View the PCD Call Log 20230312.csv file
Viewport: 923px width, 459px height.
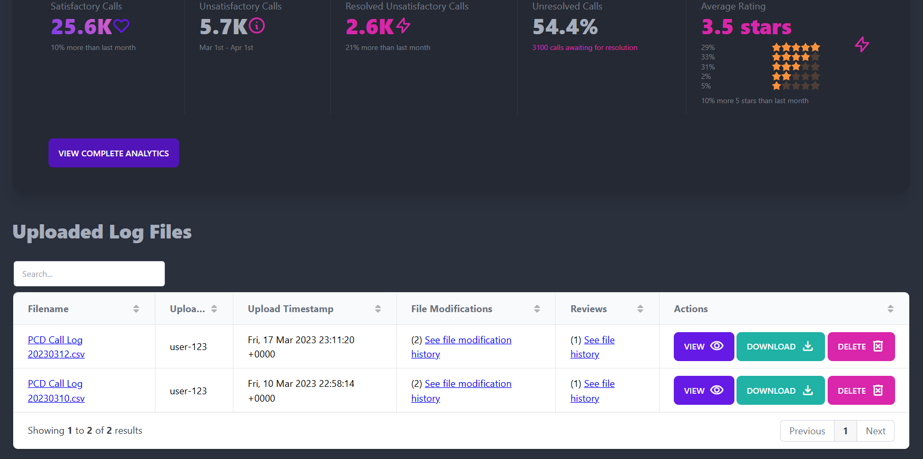[703, 346]
